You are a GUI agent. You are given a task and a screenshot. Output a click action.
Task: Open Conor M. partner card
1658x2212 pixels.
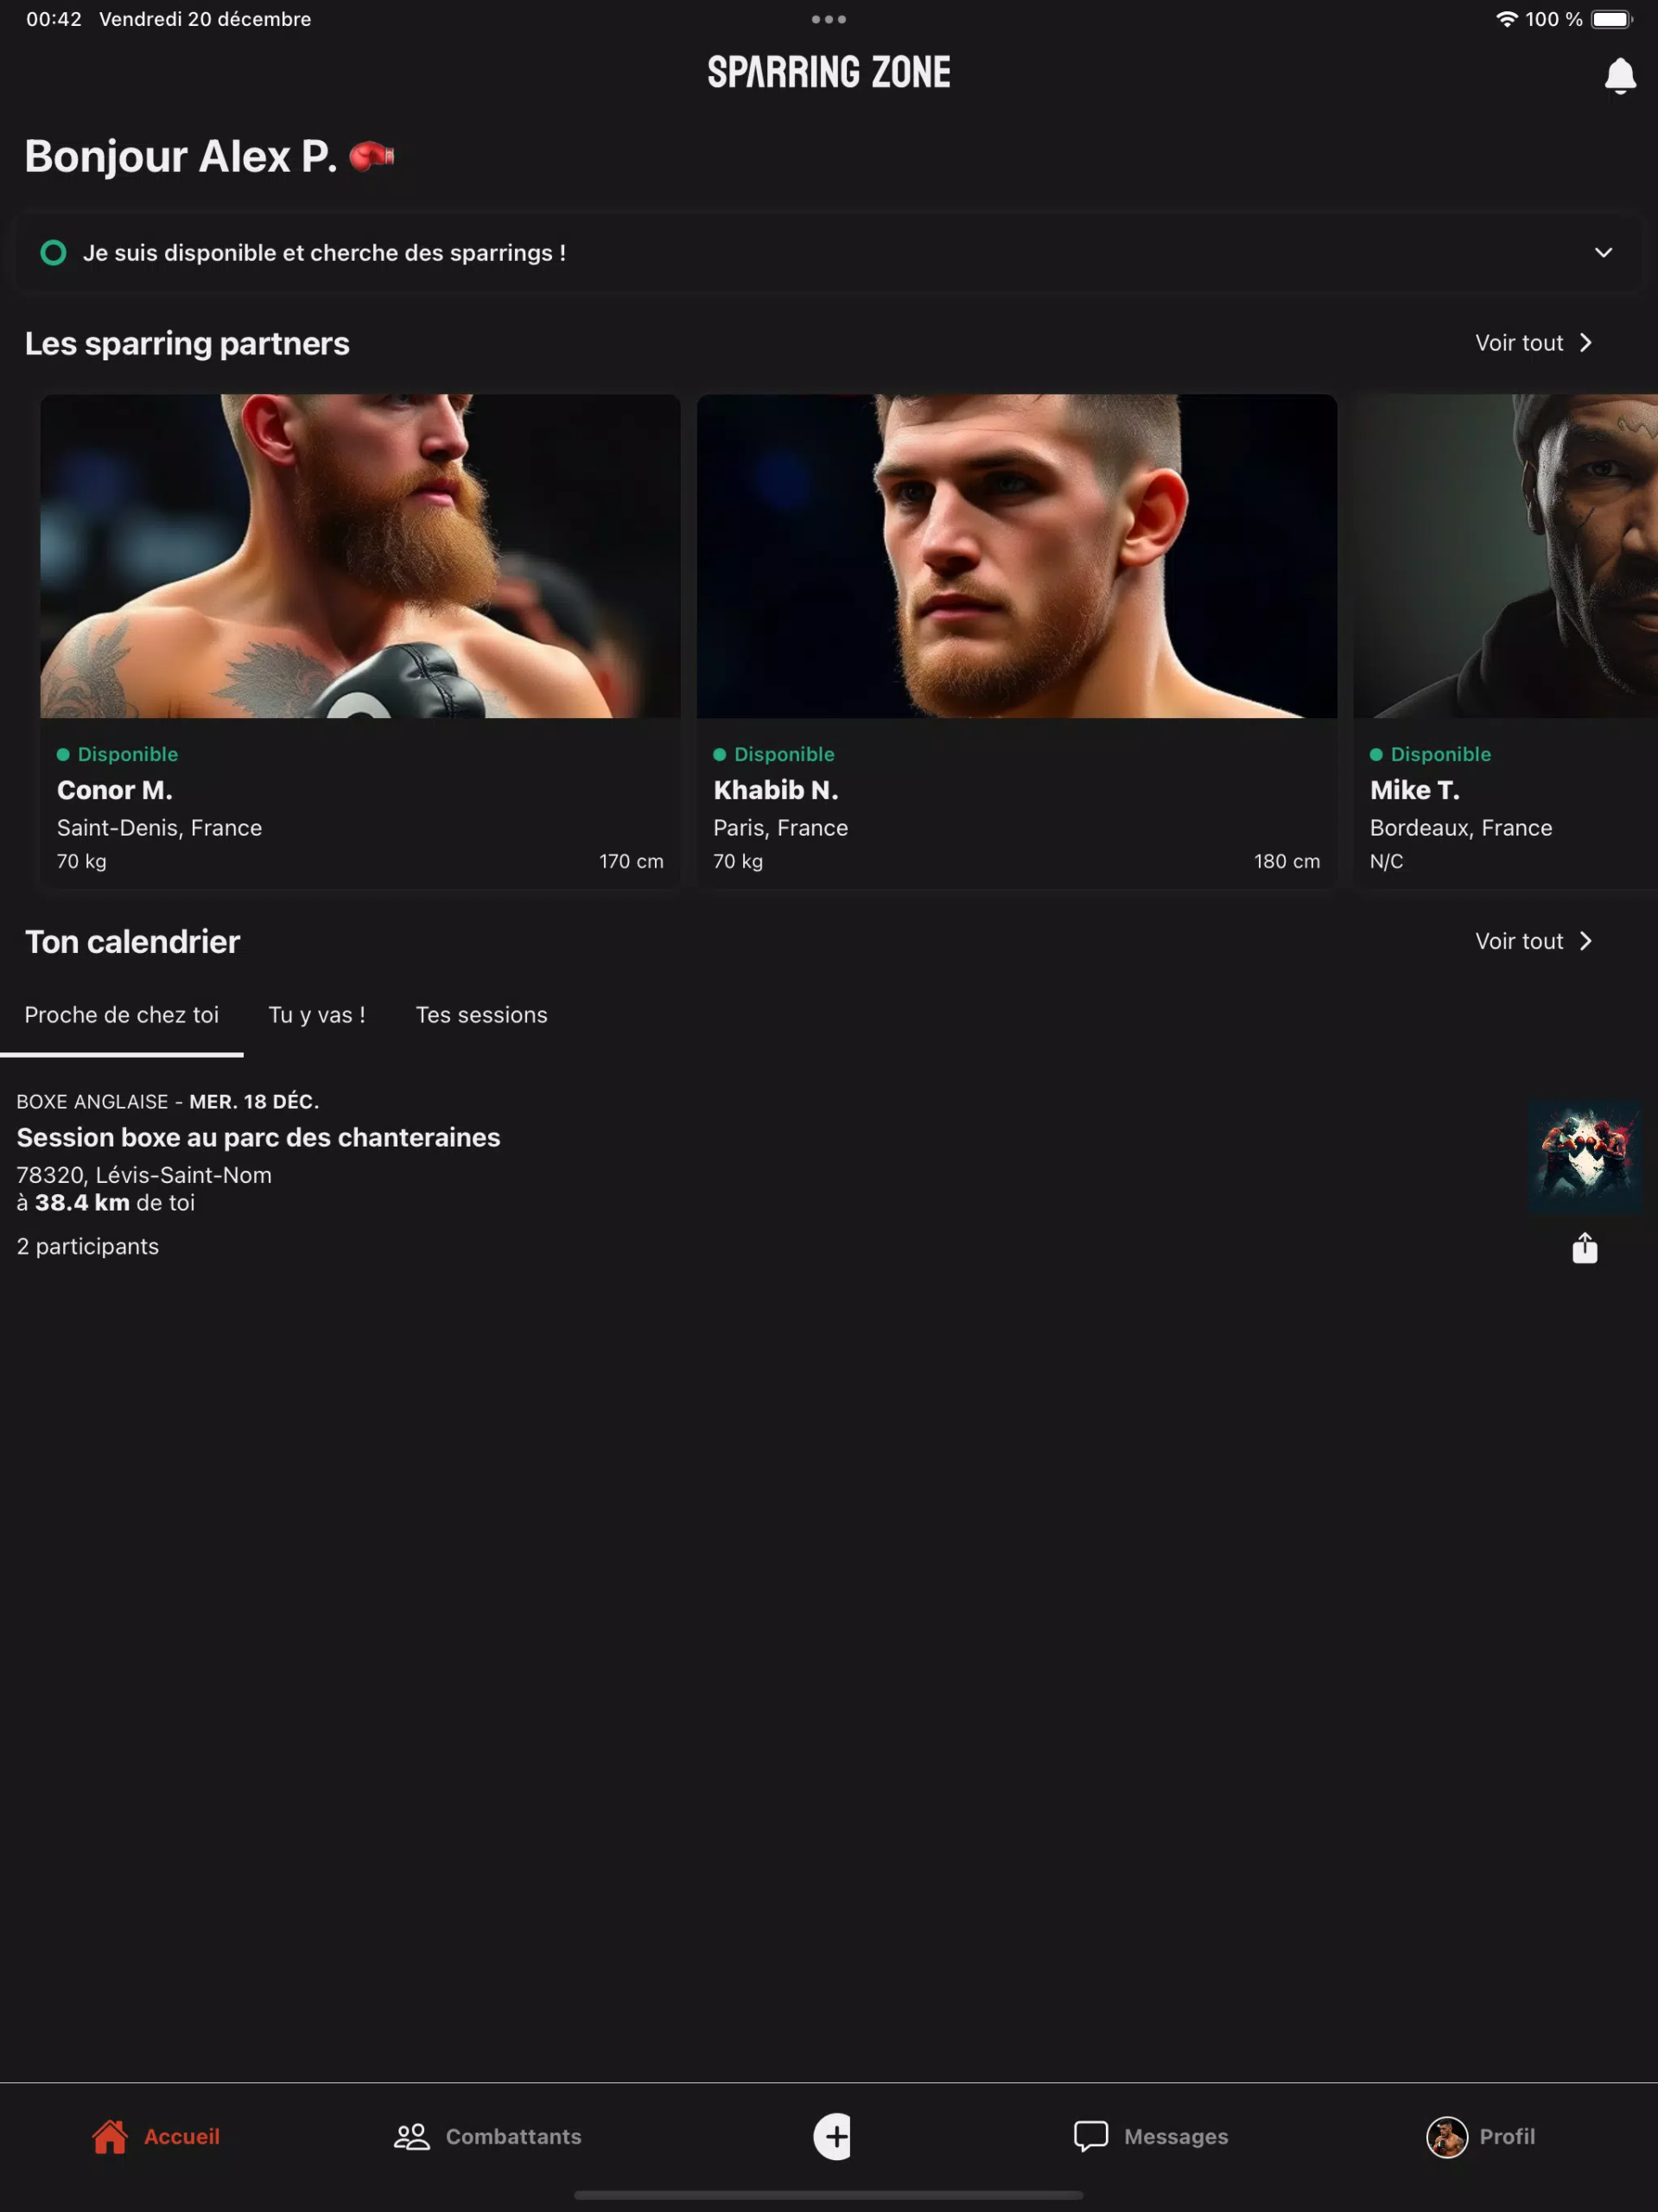[x=360, y=640]
